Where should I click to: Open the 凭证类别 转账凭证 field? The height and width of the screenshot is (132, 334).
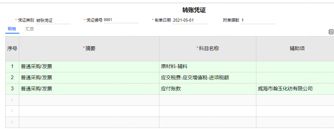[x=53, y=20]
